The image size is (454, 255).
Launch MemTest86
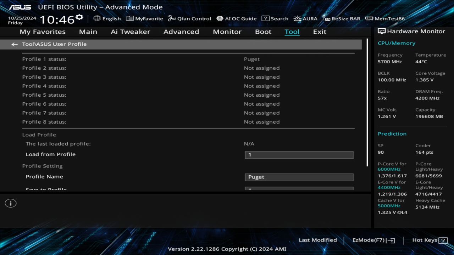[x=384, y=18]
